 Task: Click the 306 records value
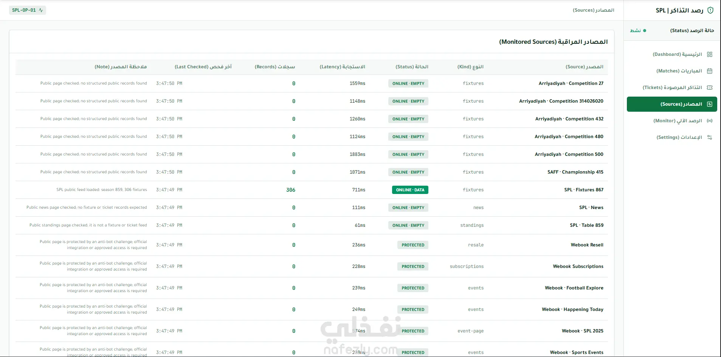[291, 190]
